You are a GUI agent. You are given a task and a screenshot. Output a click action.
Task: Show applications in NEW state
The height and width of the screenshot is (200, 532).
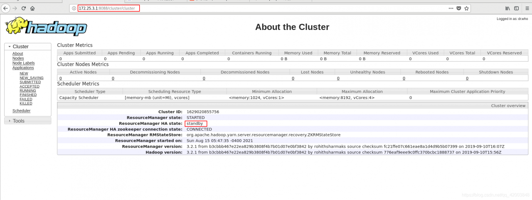pos(24,73)
